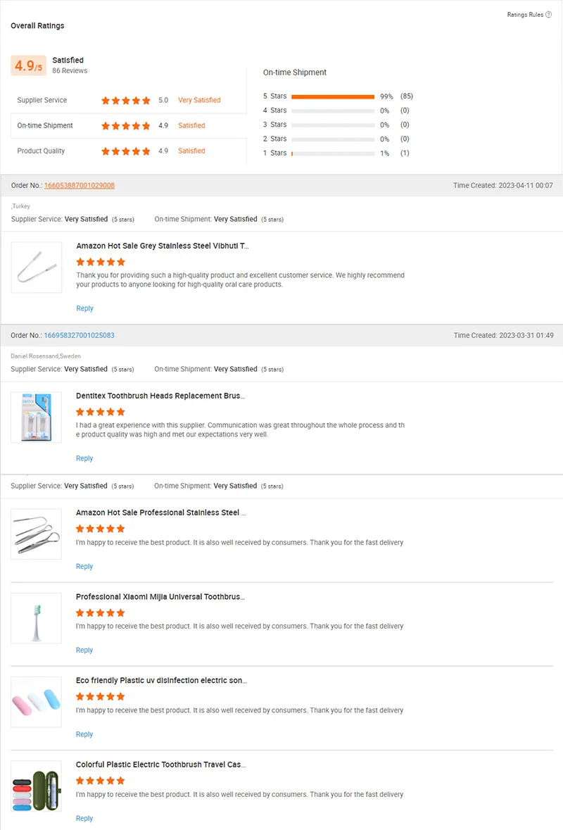This screenshot has width=563, height=830.
Task: Open order number 166053887001029008
Action: 79,186
